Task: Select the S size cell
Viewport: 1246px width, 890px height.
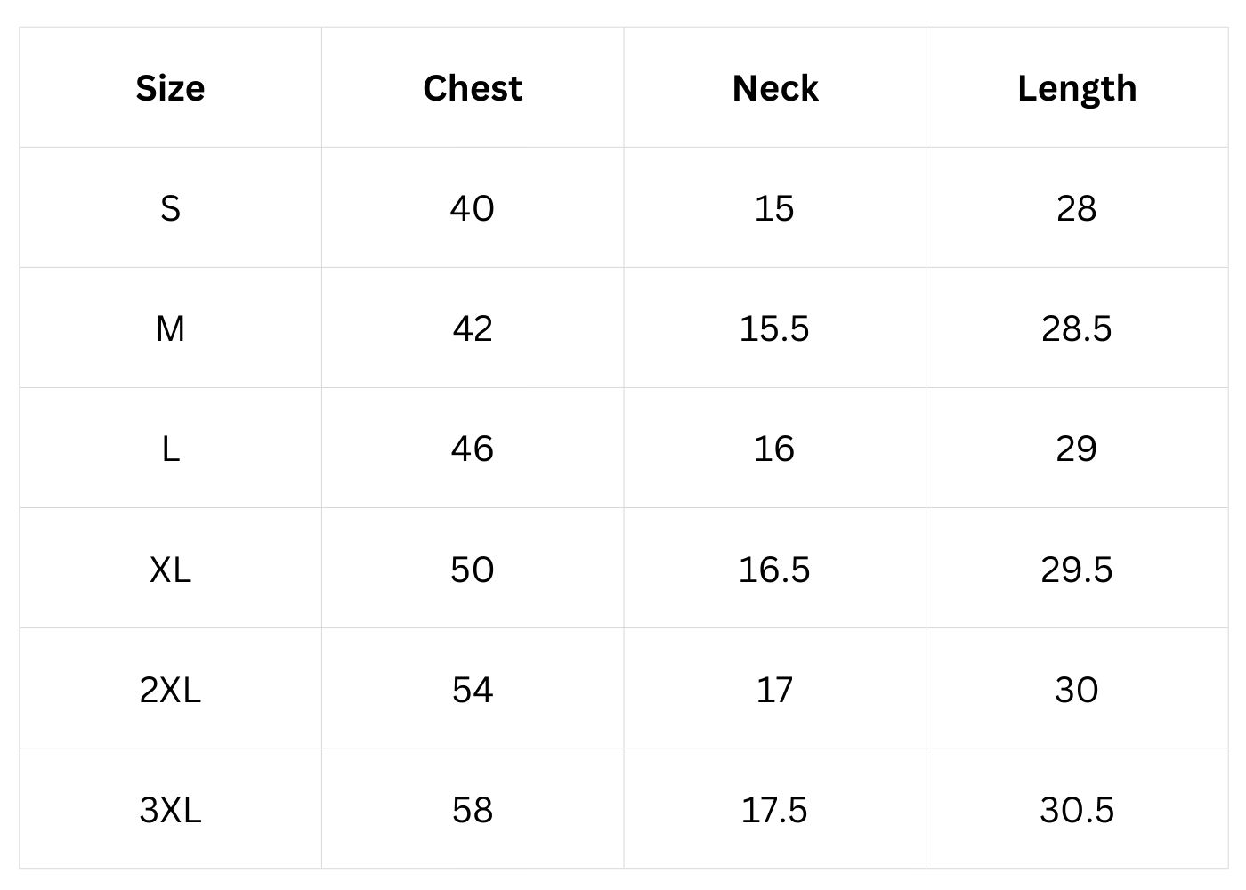Action: 170,208
